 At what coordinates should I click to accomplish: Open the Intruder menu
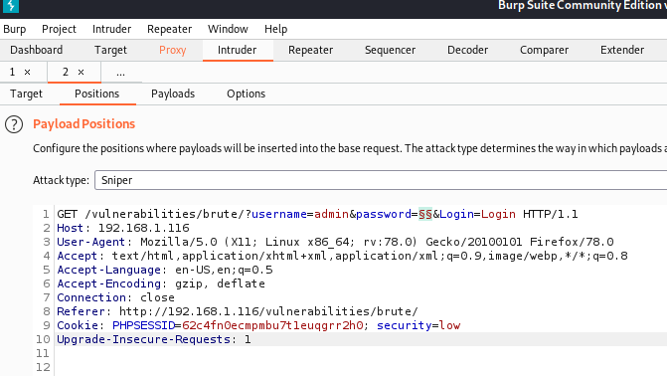pos(111,29)
